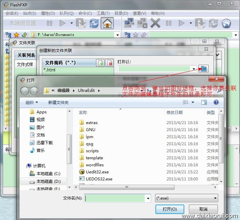Click the delete file mask icon

pyautogui.click(x=109, y=63)
